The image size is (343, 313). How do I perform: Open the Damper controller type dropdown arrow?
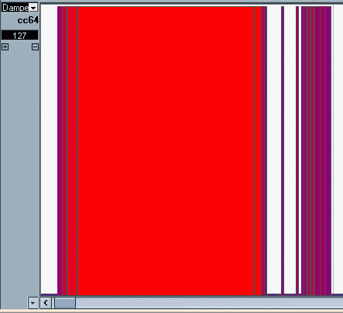pyautogui.click(x=33, y=8)
